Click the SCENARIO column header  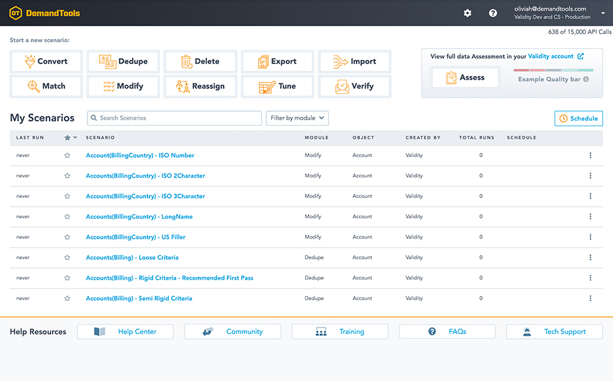[x=100, y=138]
